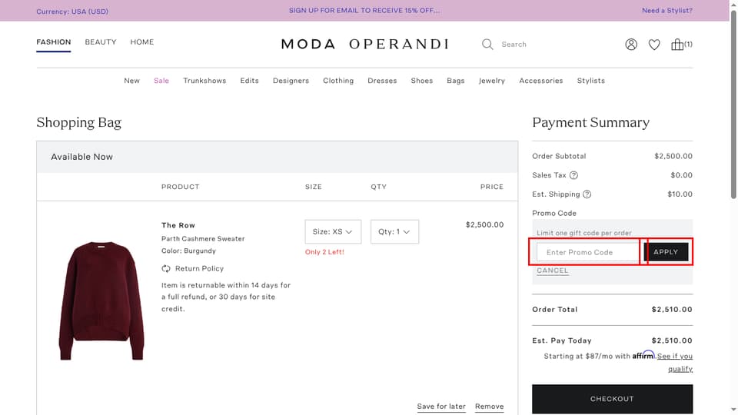Open the Sale menu item

click(x=161, y=81)
